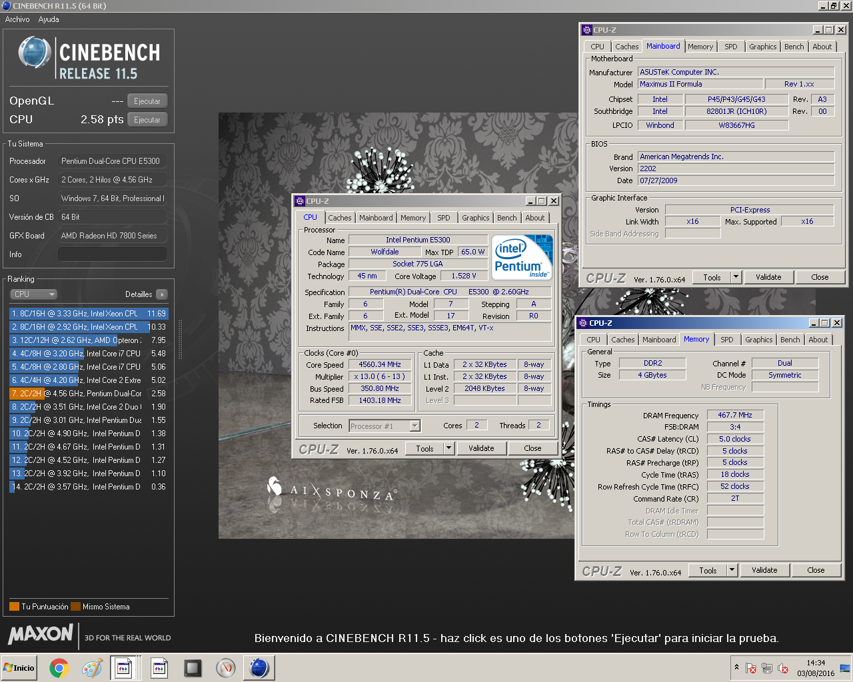Open Tools dropdown arrow in CPU tab window
Viewport: 853px width, 682px height.
[x=448, y=448]
